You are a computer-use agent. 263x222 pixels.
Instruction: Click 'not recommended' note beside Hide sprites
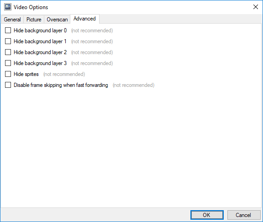tap(64, 74)
